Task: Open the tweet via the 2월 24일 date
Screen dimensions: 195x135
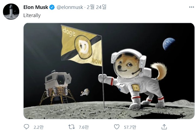Action: coord(96,7)
